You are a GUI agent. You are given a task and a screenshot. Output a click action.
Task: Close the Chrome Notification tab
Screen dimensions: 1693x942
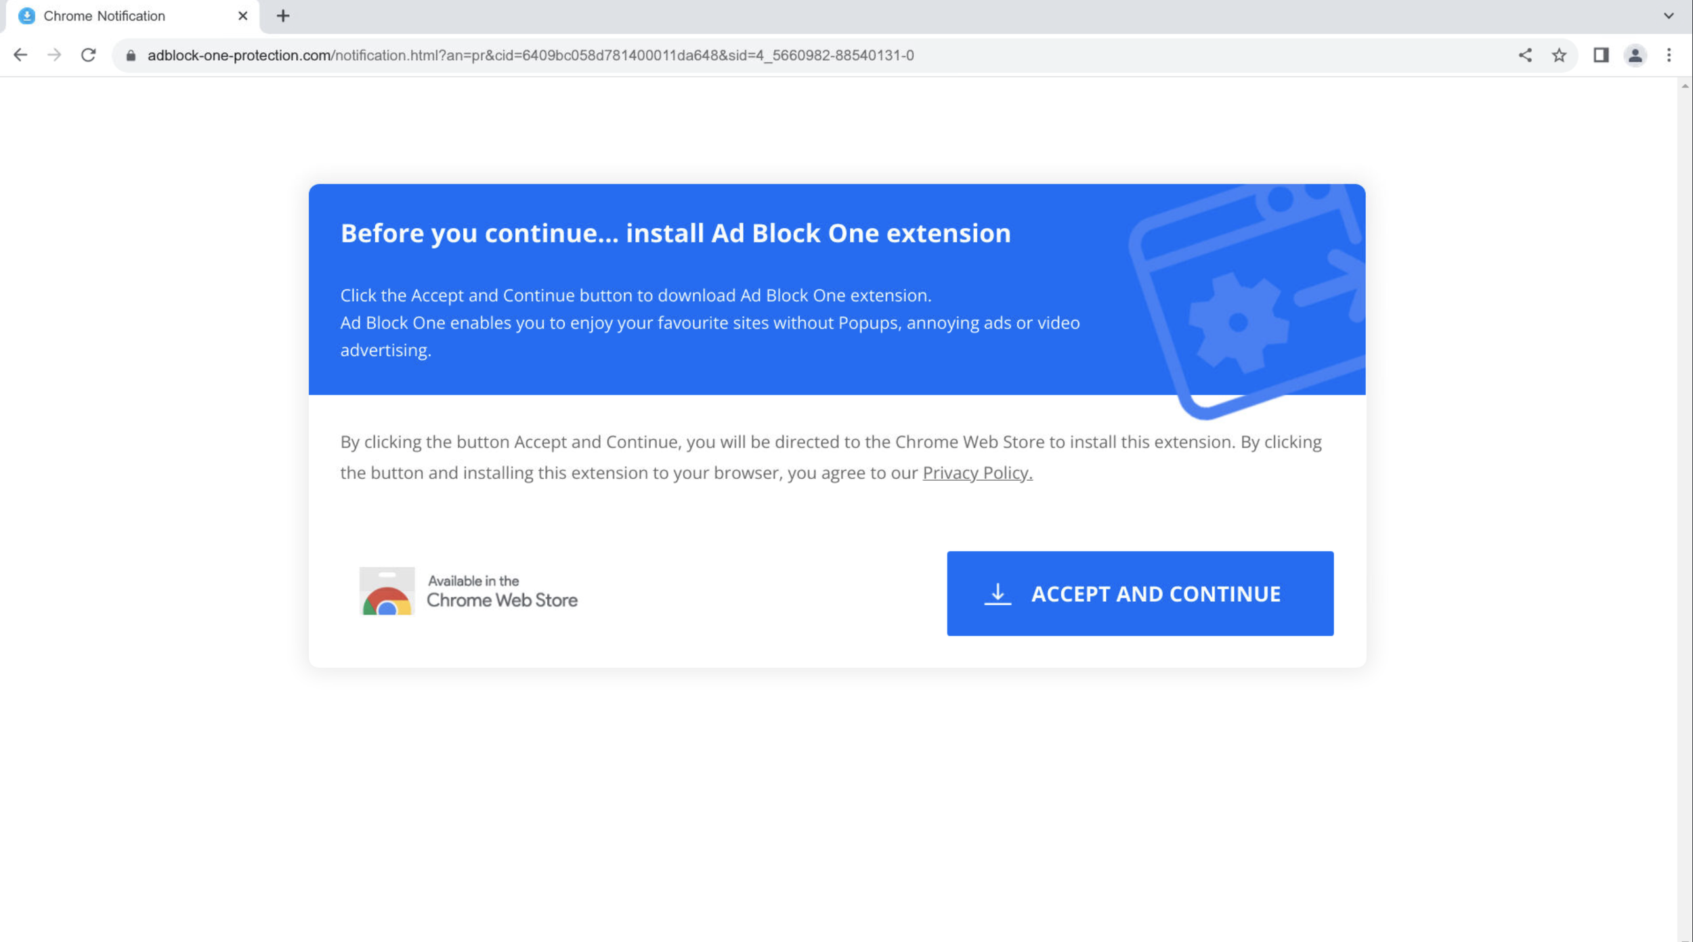click(242, 16)
